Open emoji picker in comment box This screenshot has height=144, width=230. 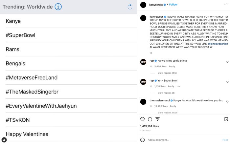point(143,140)
